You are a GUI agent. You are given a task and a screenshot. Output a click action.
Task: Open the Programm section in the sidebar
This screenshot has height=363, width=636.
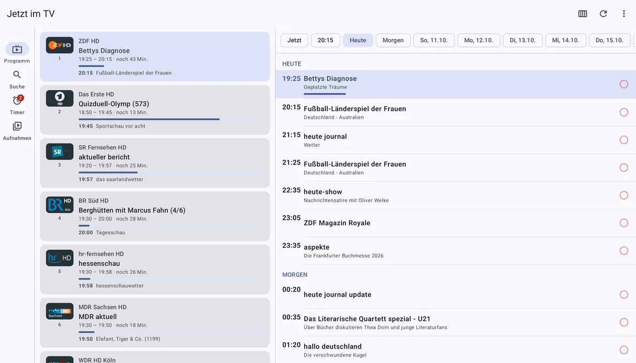pos(17,53)
